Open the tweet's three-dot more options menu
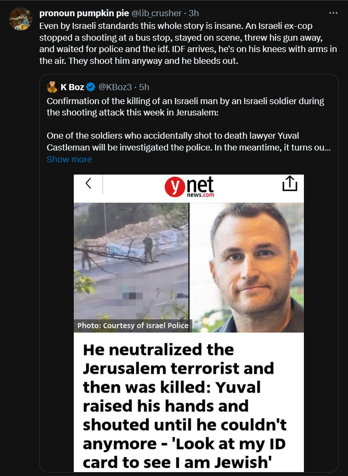Viewport: 348px width, 476px height. pyautogui.click(x=333, y=13)
